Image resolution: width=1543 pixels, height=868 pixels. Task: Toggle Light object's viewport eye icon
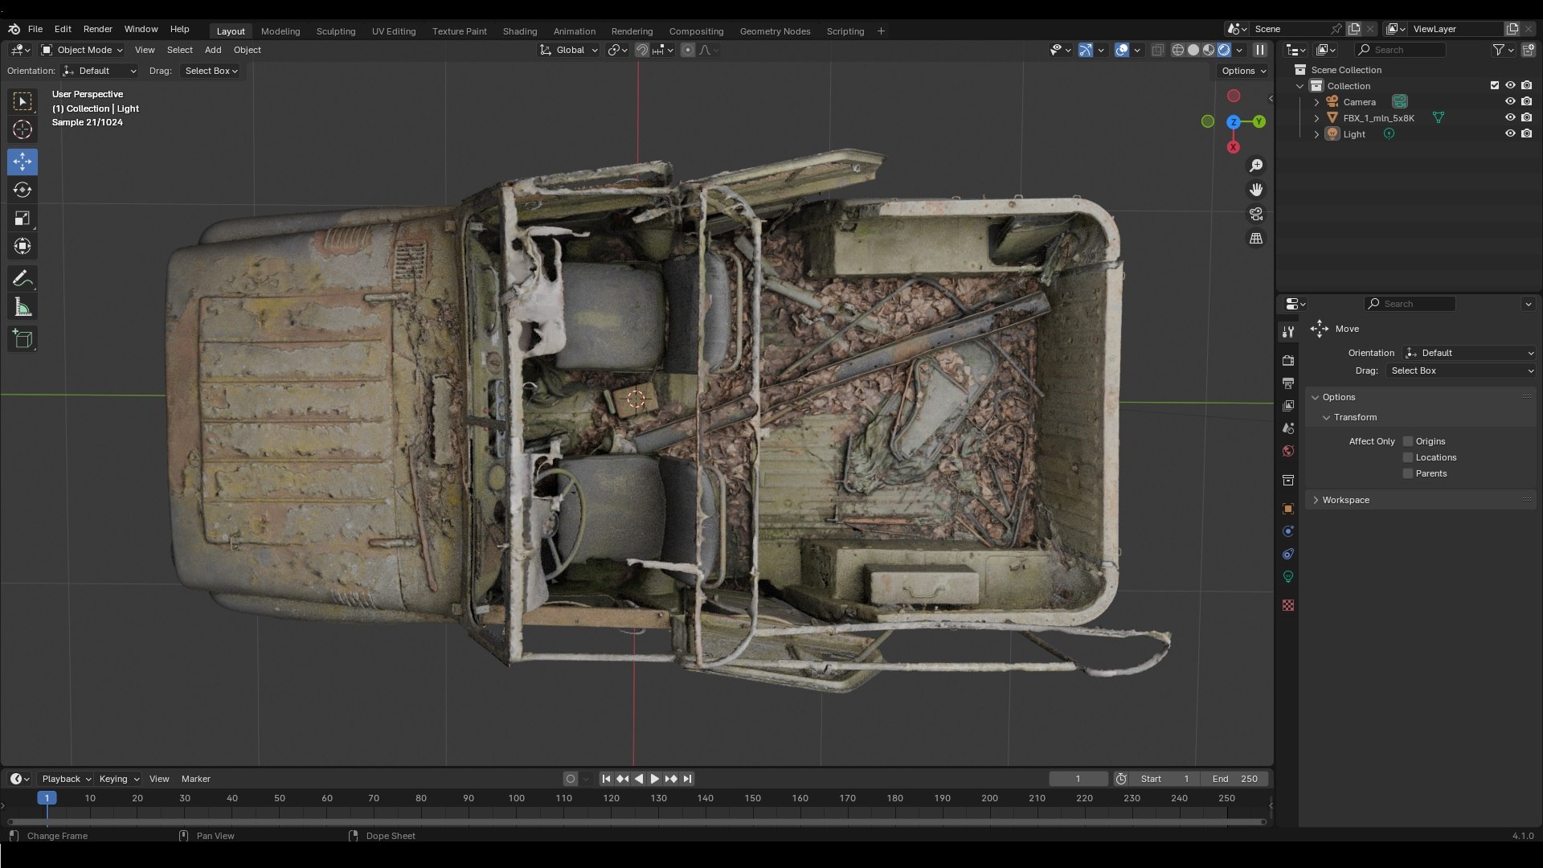(1510, 133)
